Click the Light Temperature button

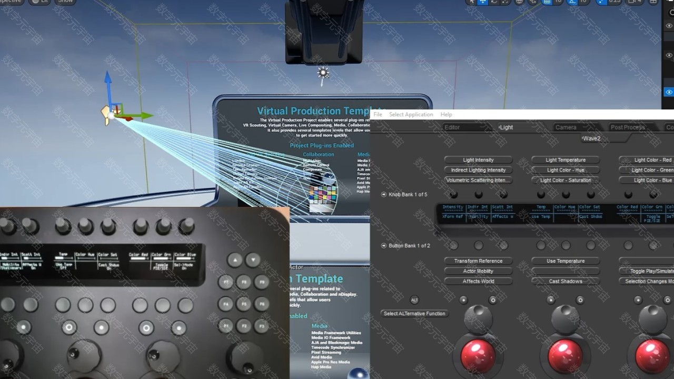point(566,160)
